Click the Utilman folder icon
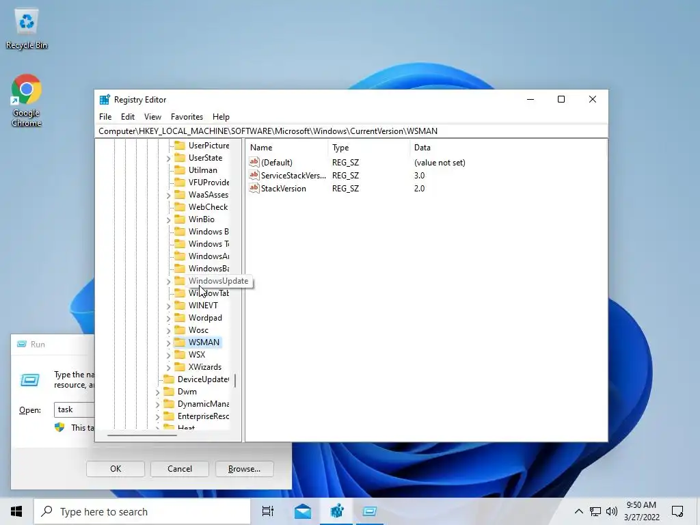Screen dimensions: 700x525 pos(180,170)
